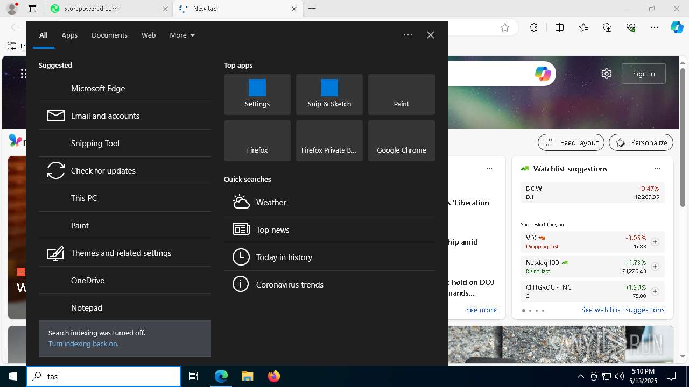Open OneDrive suggestion

[x=125, y=280]
